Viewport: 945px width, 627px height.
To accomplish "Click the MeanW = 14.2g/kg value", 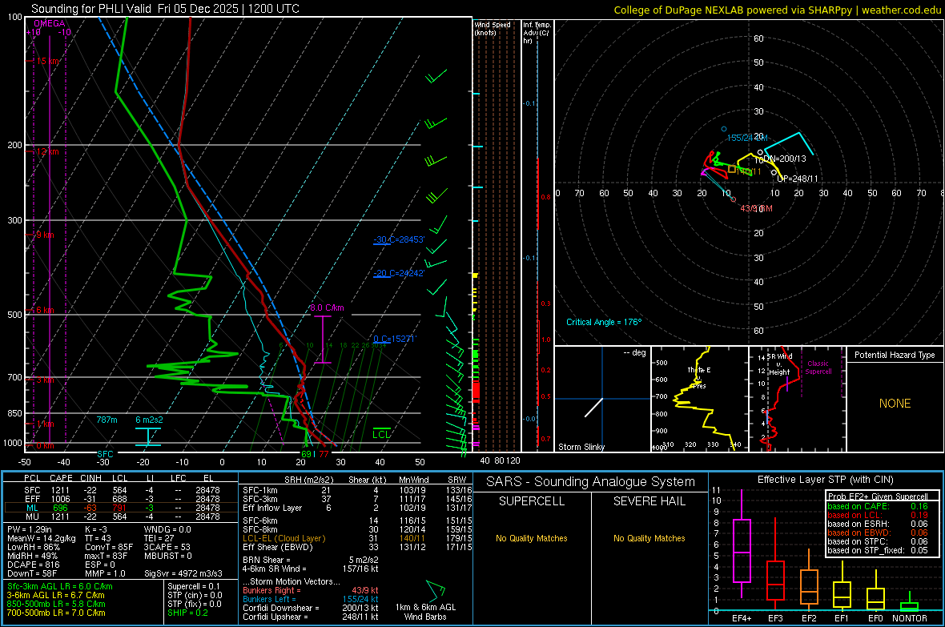I will point(42,538).
